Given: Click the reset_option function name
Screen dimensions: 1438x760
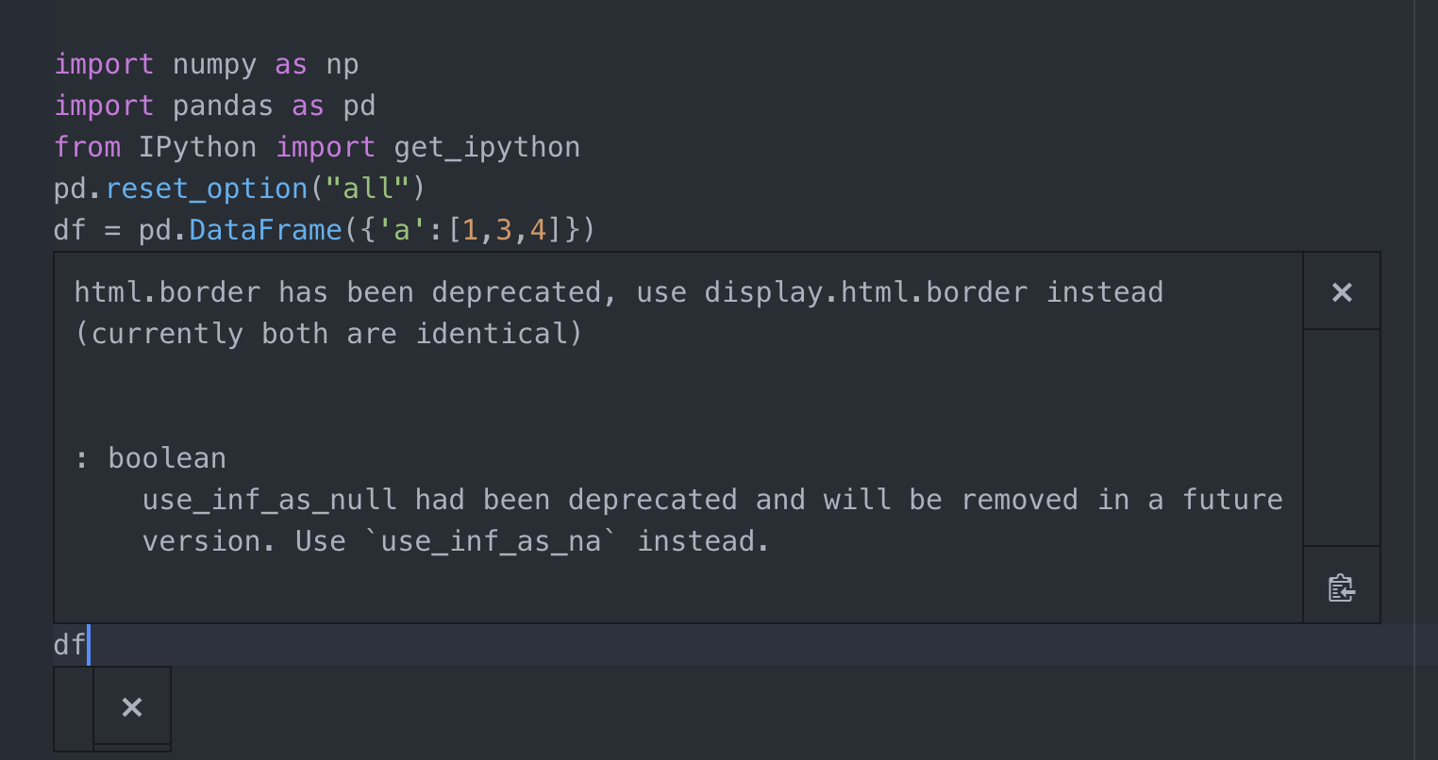Looking at the screenshot, I should pos(207,188).
